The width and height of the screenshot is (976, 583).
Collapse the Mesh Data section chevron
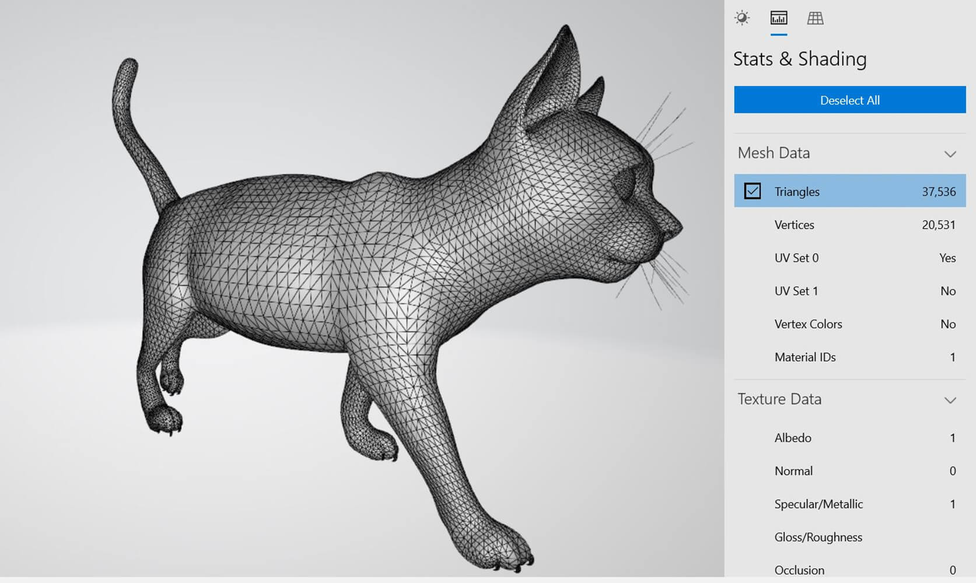[x=950, y=154]
